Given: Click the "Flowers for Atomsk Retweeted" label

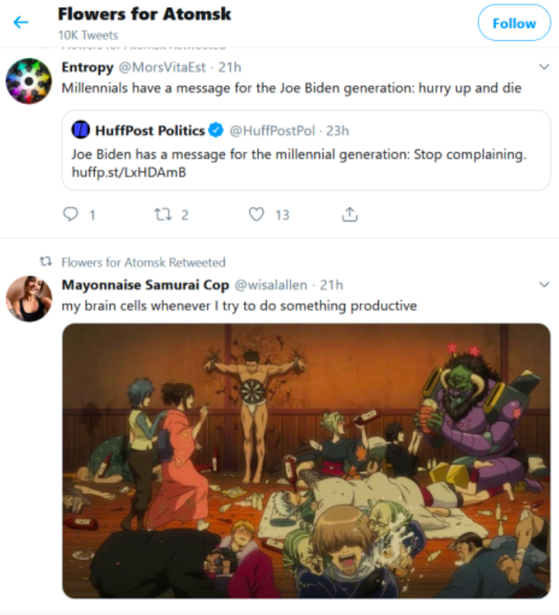Looking at the screenshot, I should (143, 262).
